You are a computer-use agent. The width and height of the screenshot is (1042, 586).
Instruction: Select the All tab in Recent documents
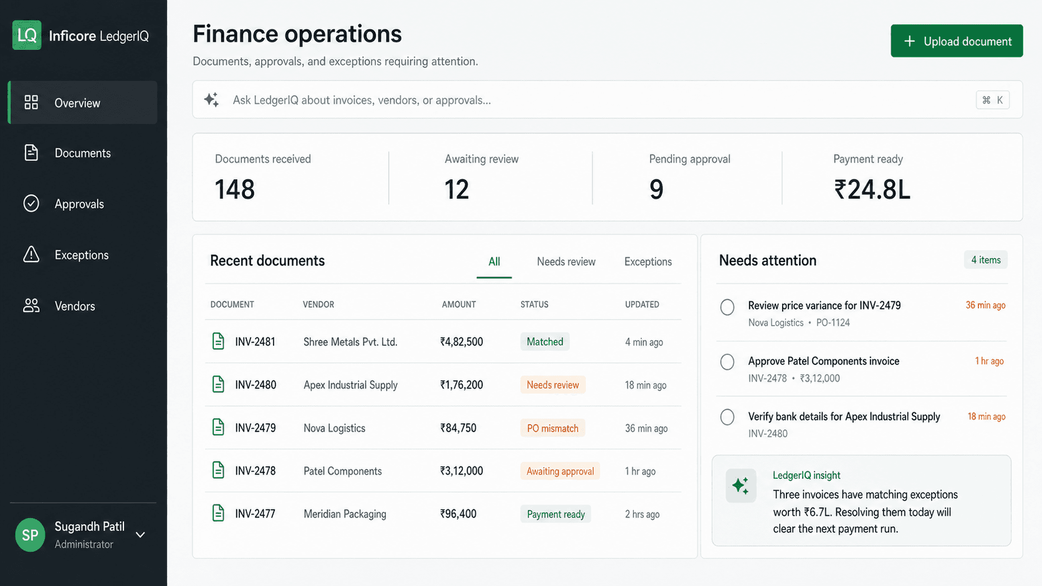[494, 262]
